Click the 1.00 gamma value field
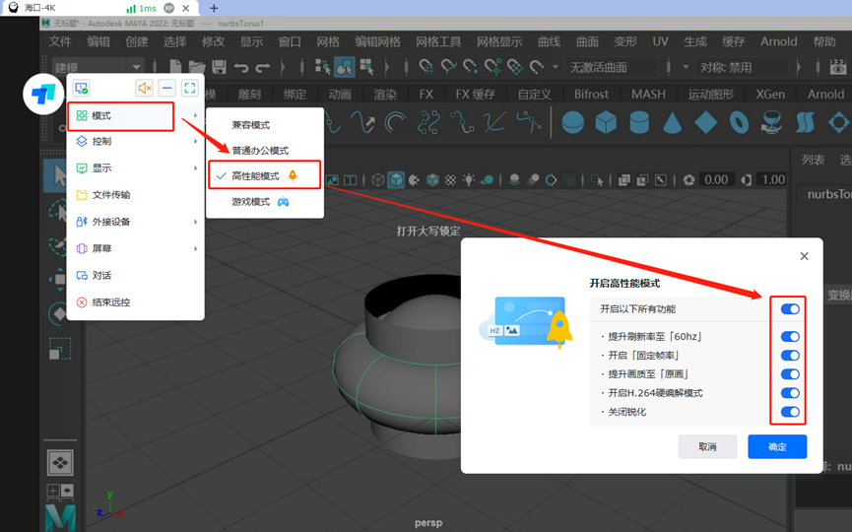 pos(773,180)
